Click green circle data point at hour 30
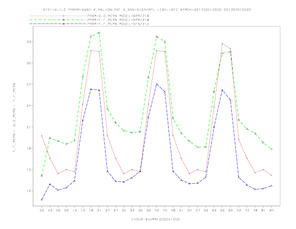This screenshot has height=229, width=296. 124,131
